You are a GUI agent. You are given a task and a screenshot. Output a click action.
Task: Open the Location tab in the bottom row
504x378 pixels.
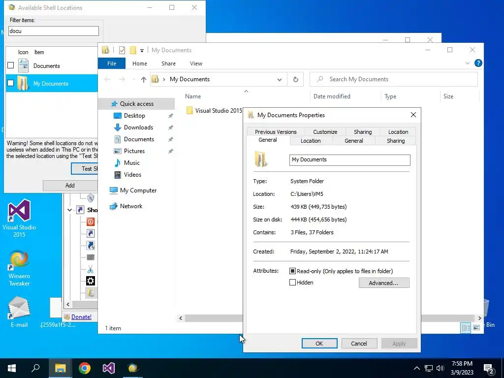311,141
